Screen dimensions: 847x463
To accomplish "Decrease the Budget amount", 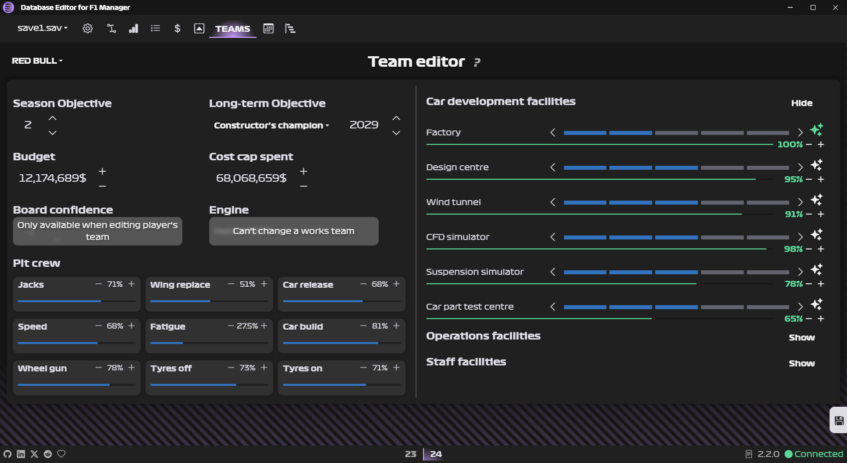I will pyautogui.click(x=102, y=186).
